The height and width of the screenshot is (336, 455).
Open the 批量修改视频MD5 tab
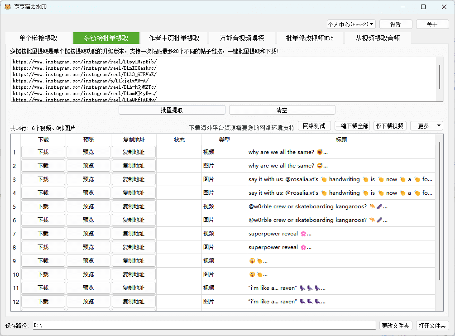pyautogui.click(x=310, y=38)
